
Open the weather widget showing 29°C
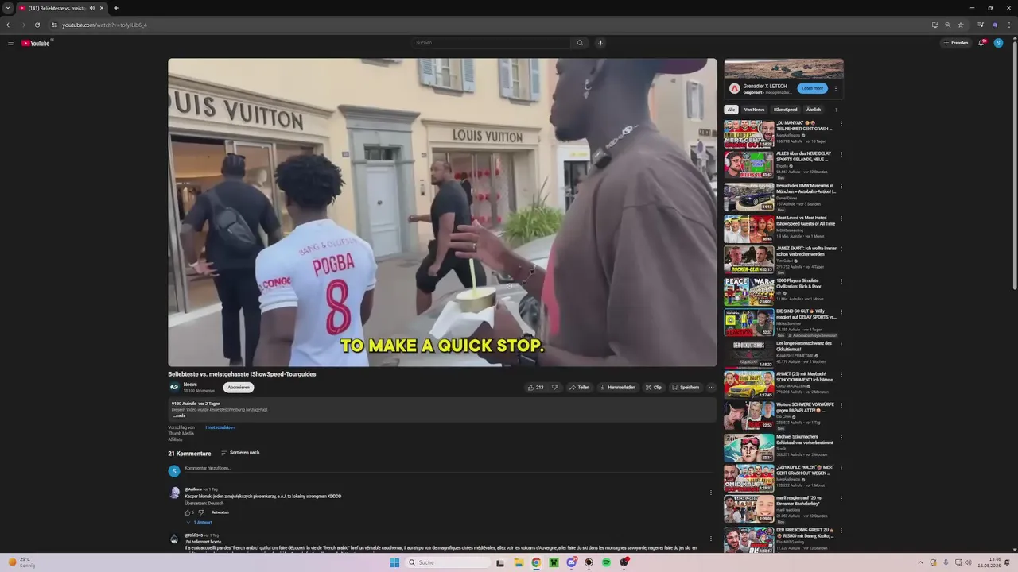pos(22,562)
